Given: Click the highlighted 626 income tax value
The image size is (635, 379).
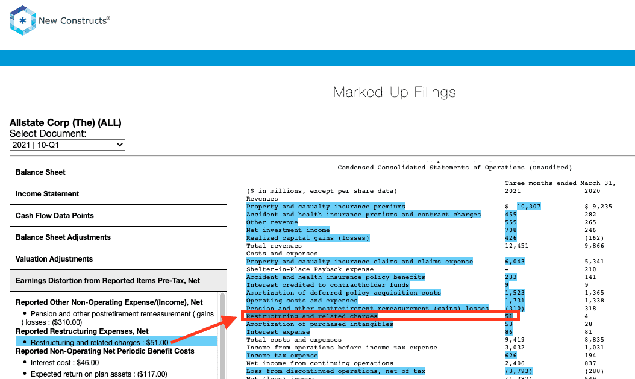Looking at the screenshot, I should 511,356.
